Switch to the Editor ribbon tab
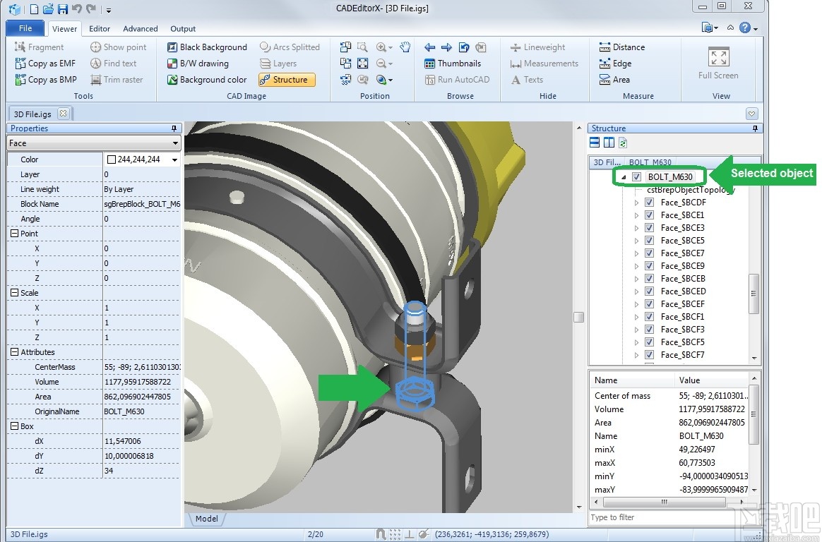 (100, 29)
